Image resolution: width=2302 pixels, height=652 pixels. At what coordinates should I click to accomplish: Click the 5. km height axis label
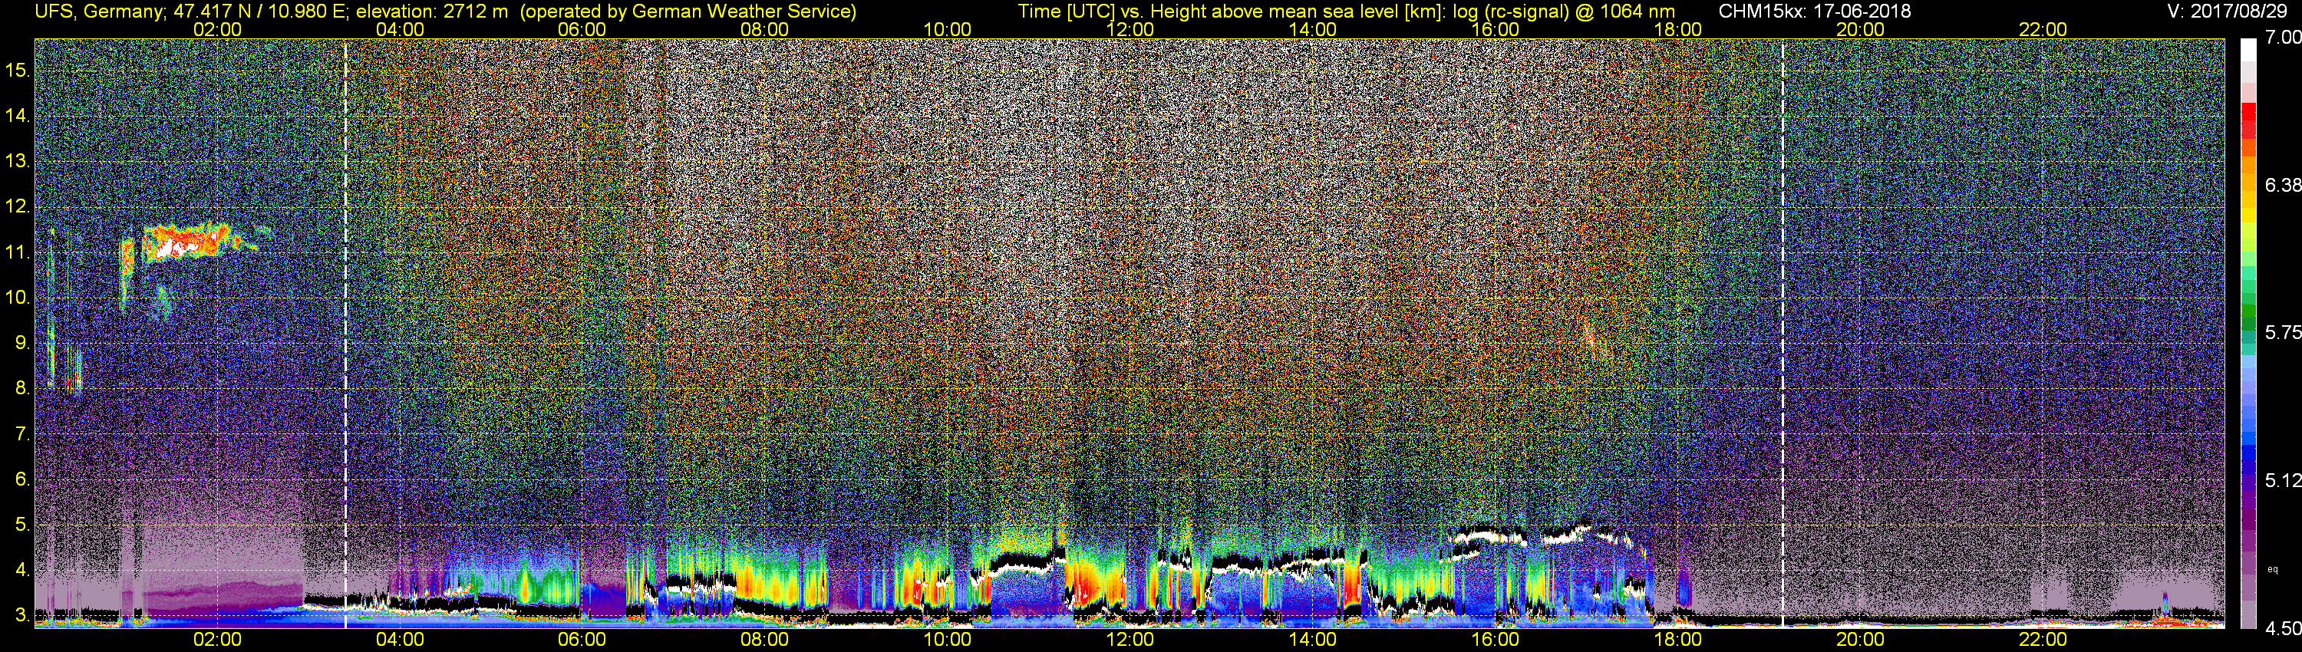coord(21,524)
